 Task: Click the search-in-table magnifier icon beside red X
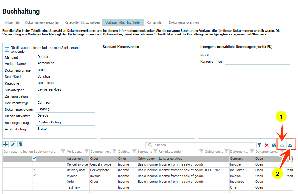(x=274, y=145)
